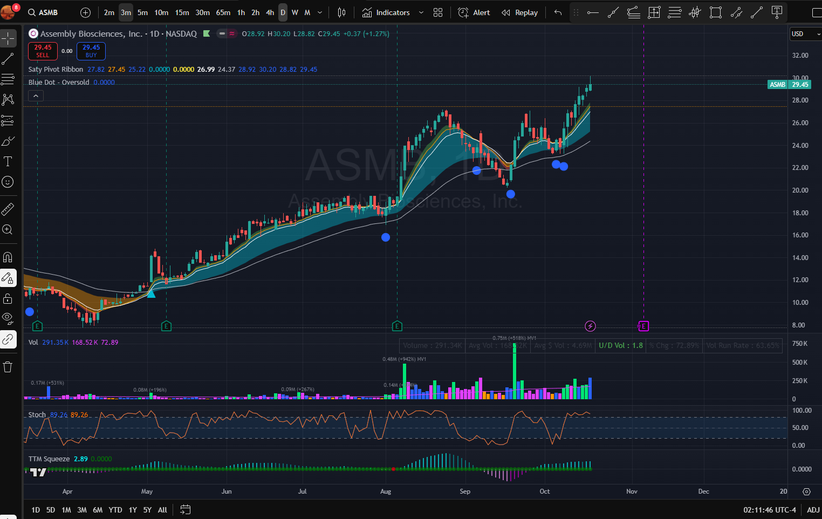822x519 pixels.
Task: Toggle the drawings sync link icon
Action: click(x=8, y=339)
